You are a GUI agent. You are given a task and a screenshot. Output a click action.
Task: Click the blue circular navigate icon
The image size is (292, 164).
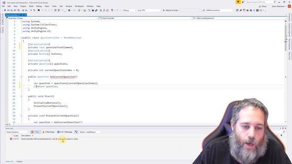pos(69,10)
